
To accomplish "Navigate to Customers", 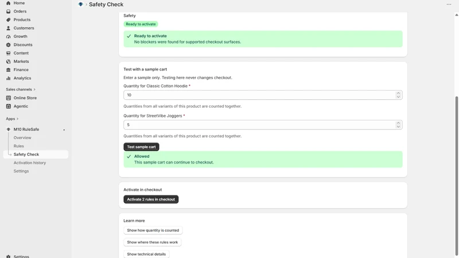I will [x=24, y=28].
